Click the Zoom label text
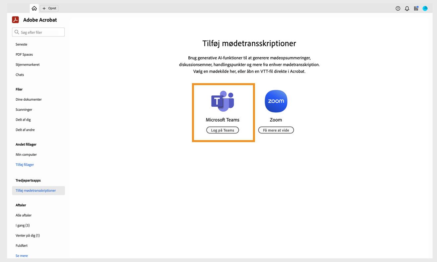 (276, 120)
